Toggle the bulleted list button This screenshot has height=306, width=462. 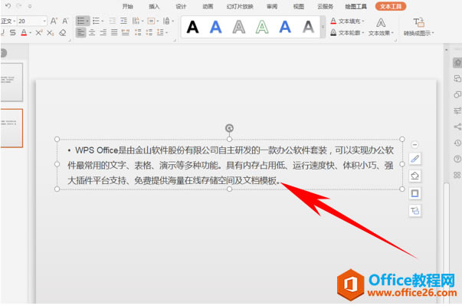(x=82, y=21)
